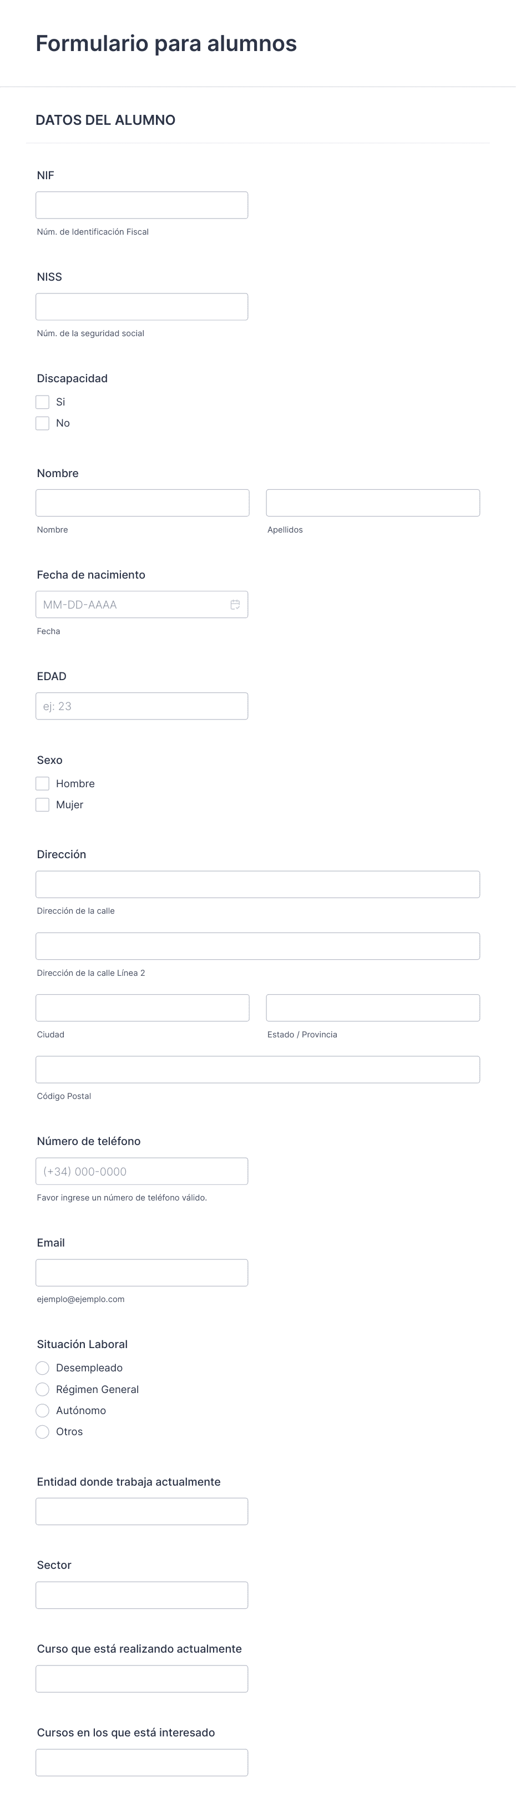Select the Desempleado option
The width and height of the screenshot is (516, 1793).
(43, 1367)
